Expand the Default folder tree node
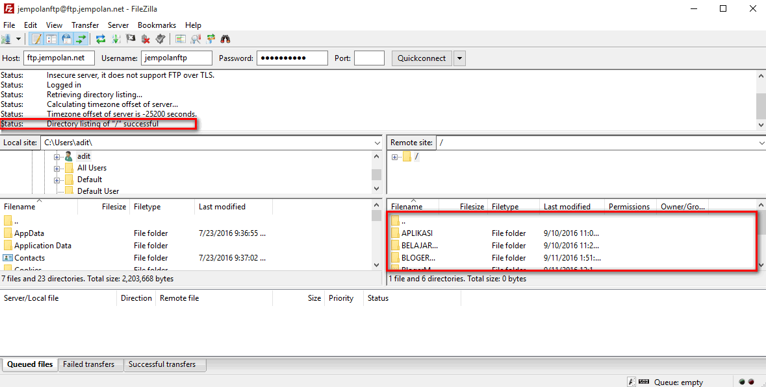Image resolution: width=766 pixels, height=387 pixels. coord(57,180)
